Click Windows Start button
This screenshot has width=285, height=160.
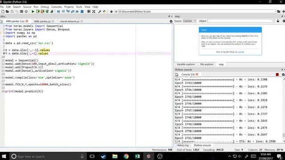click(4, 156)
